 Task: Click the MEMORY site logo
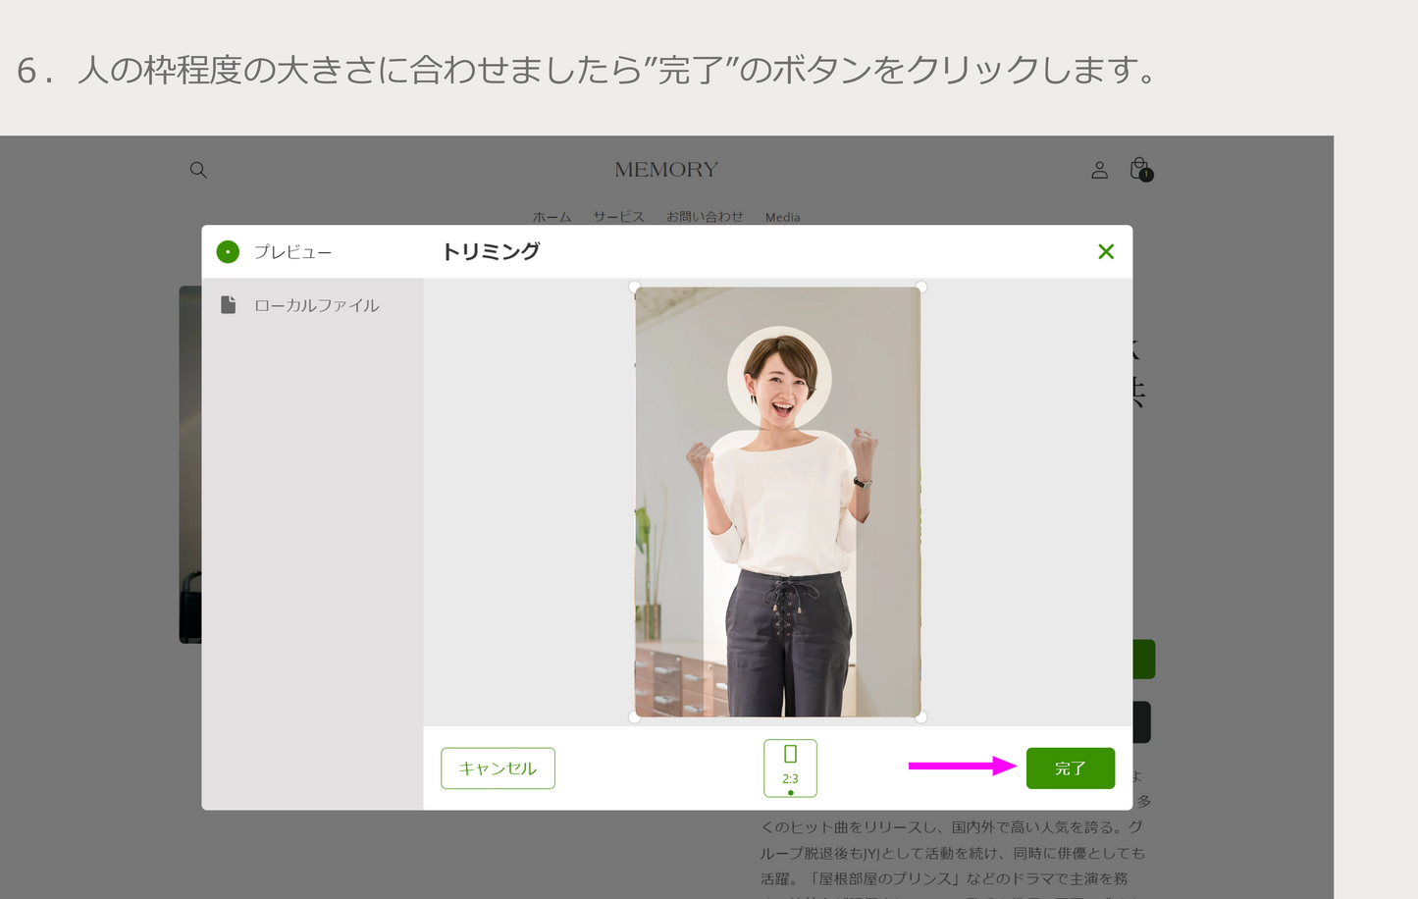click(x=666, y=170)
